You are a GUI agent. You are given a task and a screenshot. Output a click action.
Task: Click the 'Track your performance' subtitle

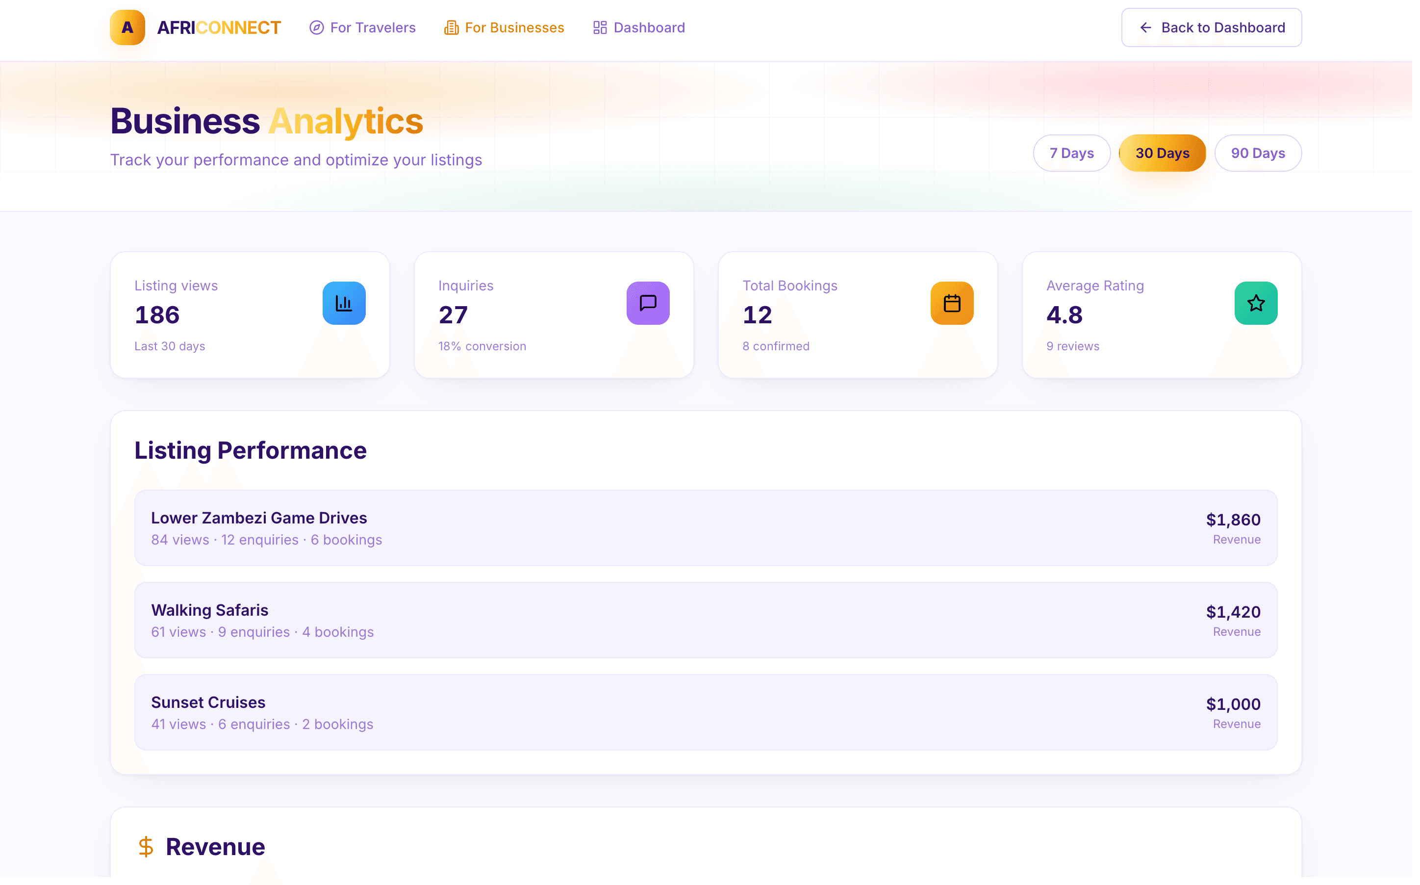(298, 160)
